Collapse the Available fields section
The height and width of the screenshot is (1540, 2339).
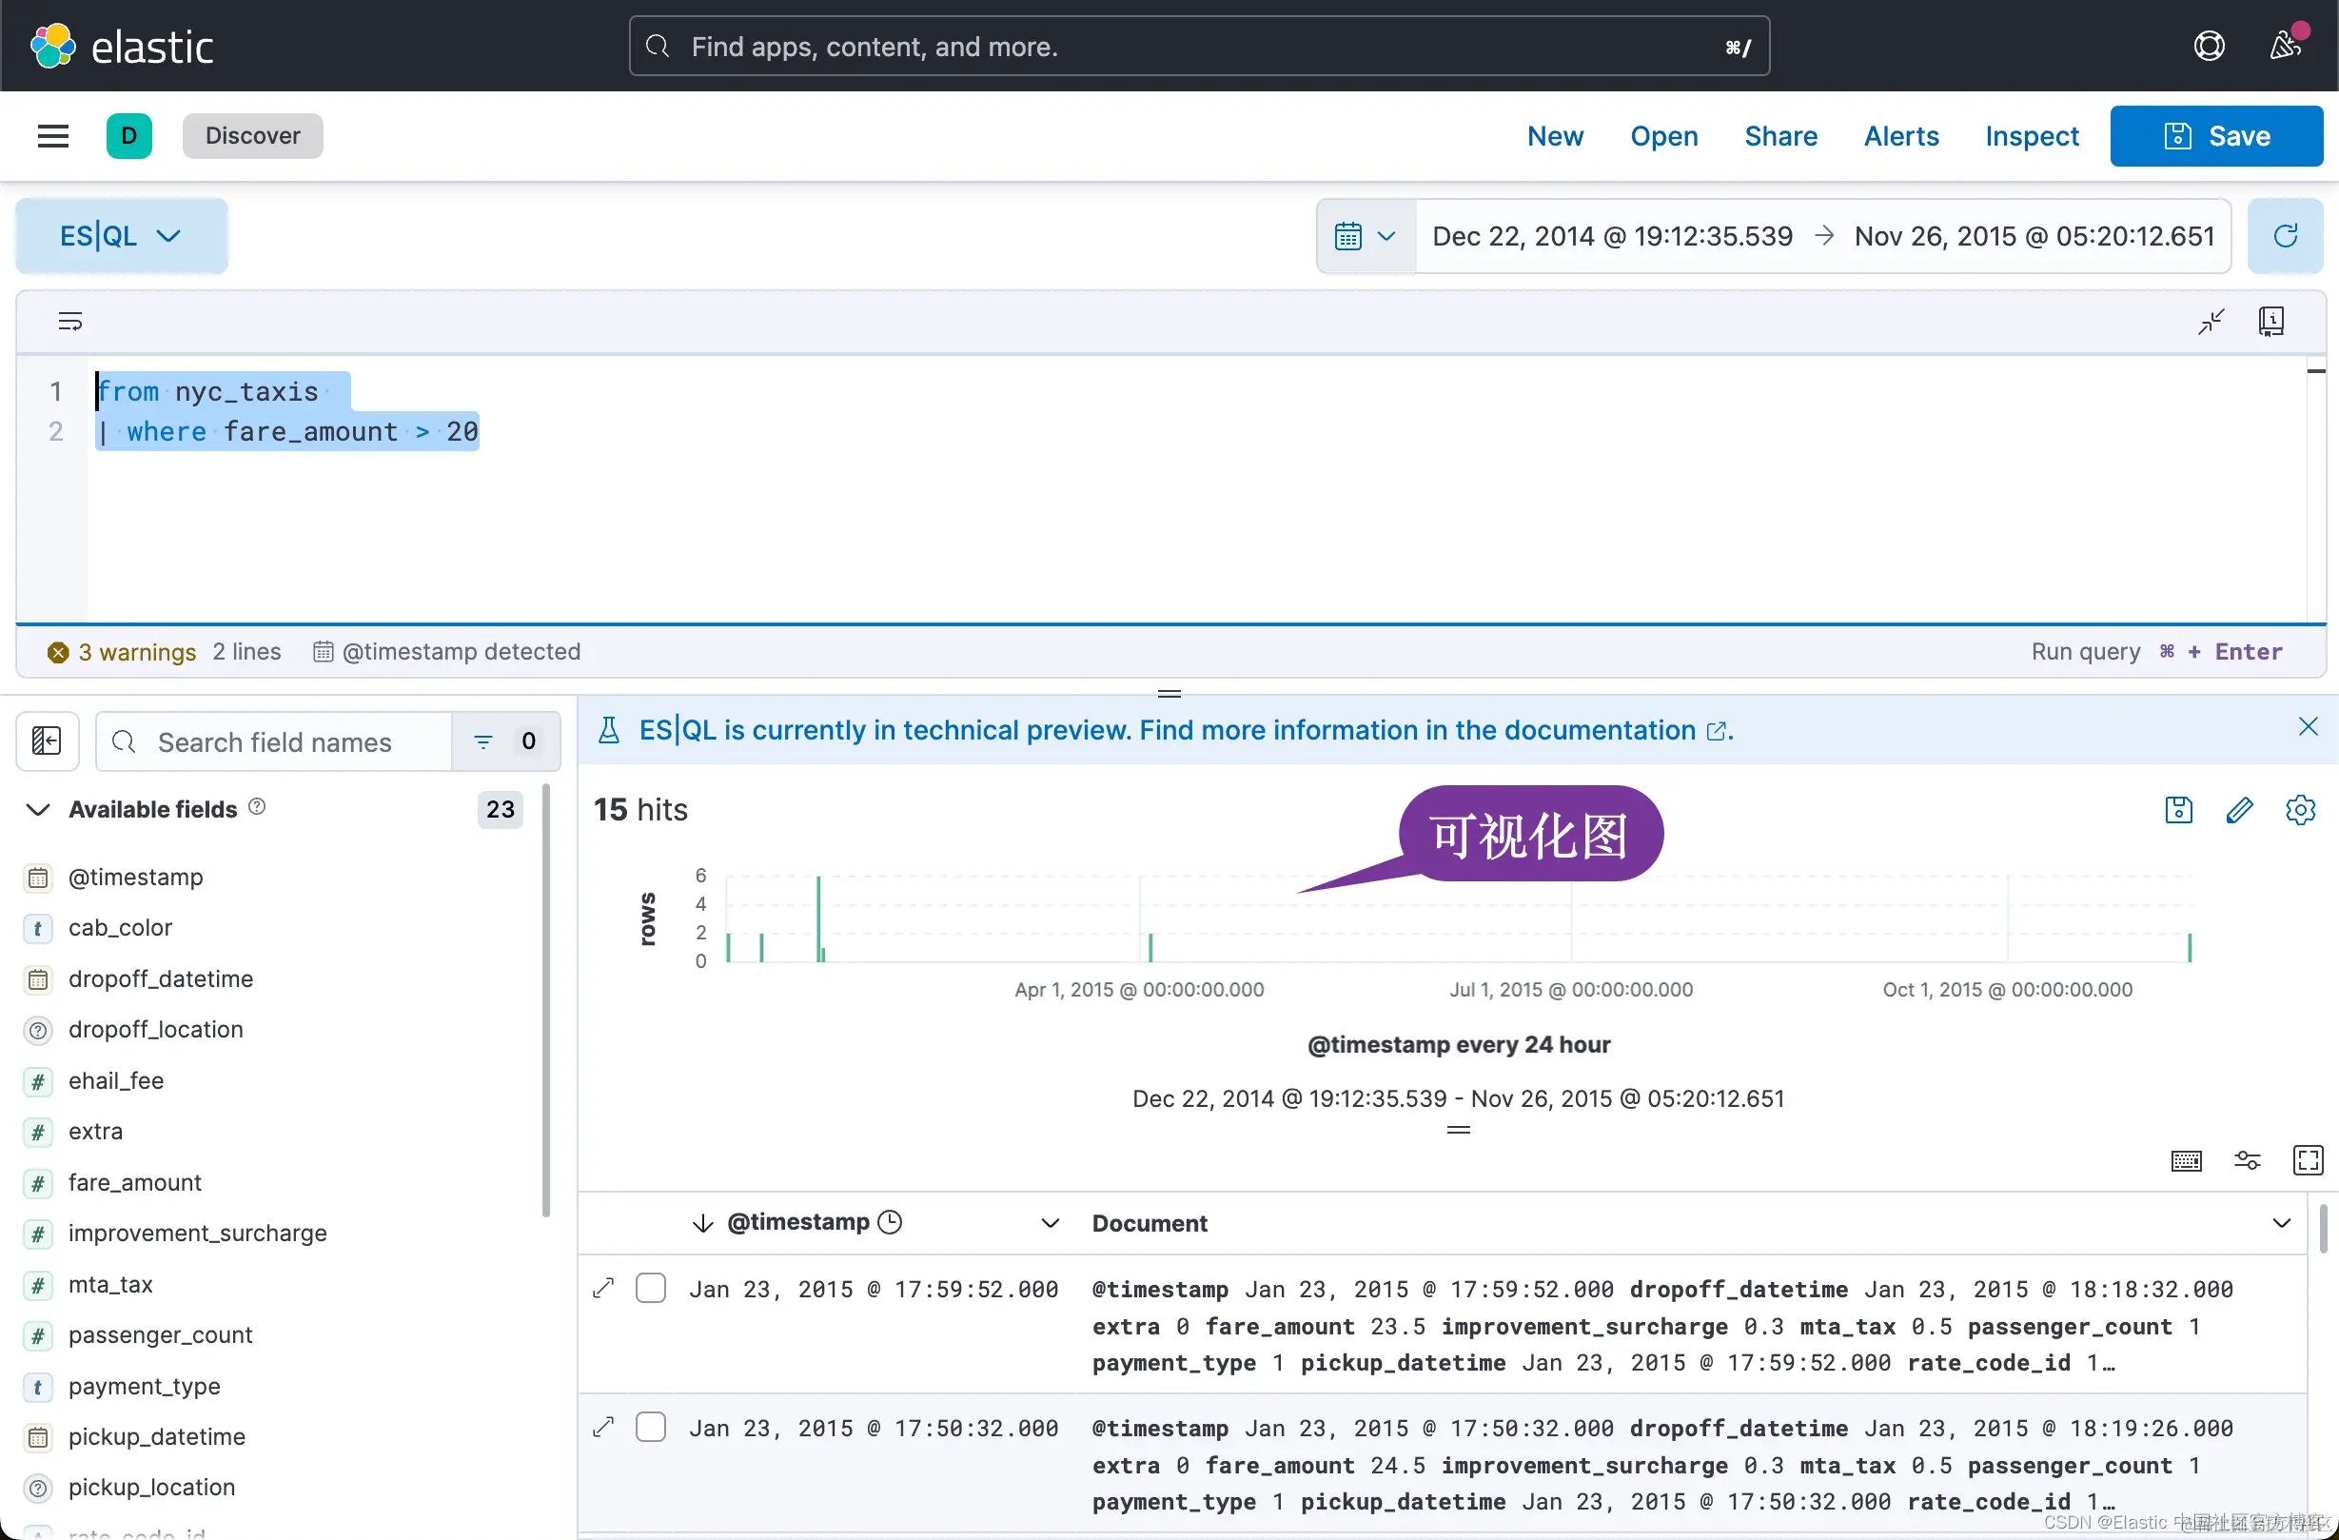pos(37,810)
